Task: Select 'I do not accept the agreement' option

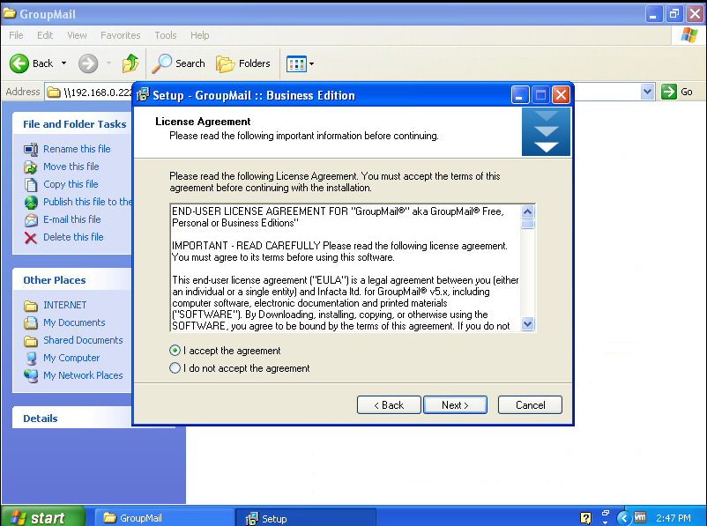Action: pos(175,368)
